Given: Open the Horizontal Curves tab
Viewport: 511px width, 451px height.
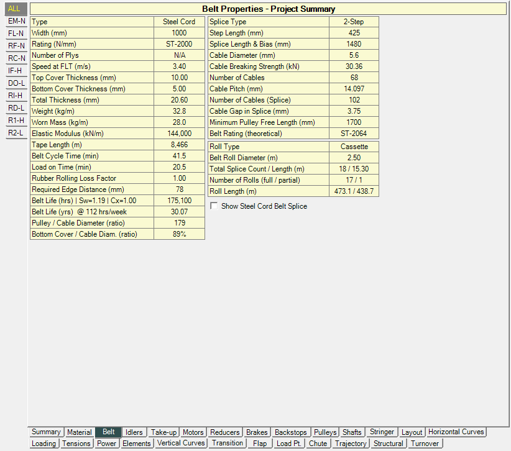Looking at the screenshot, I should coord(456,432).
